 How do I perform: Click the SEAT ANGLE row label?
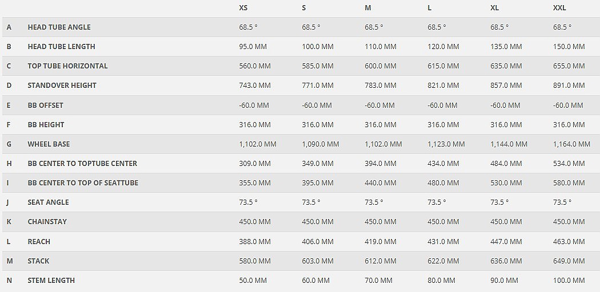[x=48, y=202]
